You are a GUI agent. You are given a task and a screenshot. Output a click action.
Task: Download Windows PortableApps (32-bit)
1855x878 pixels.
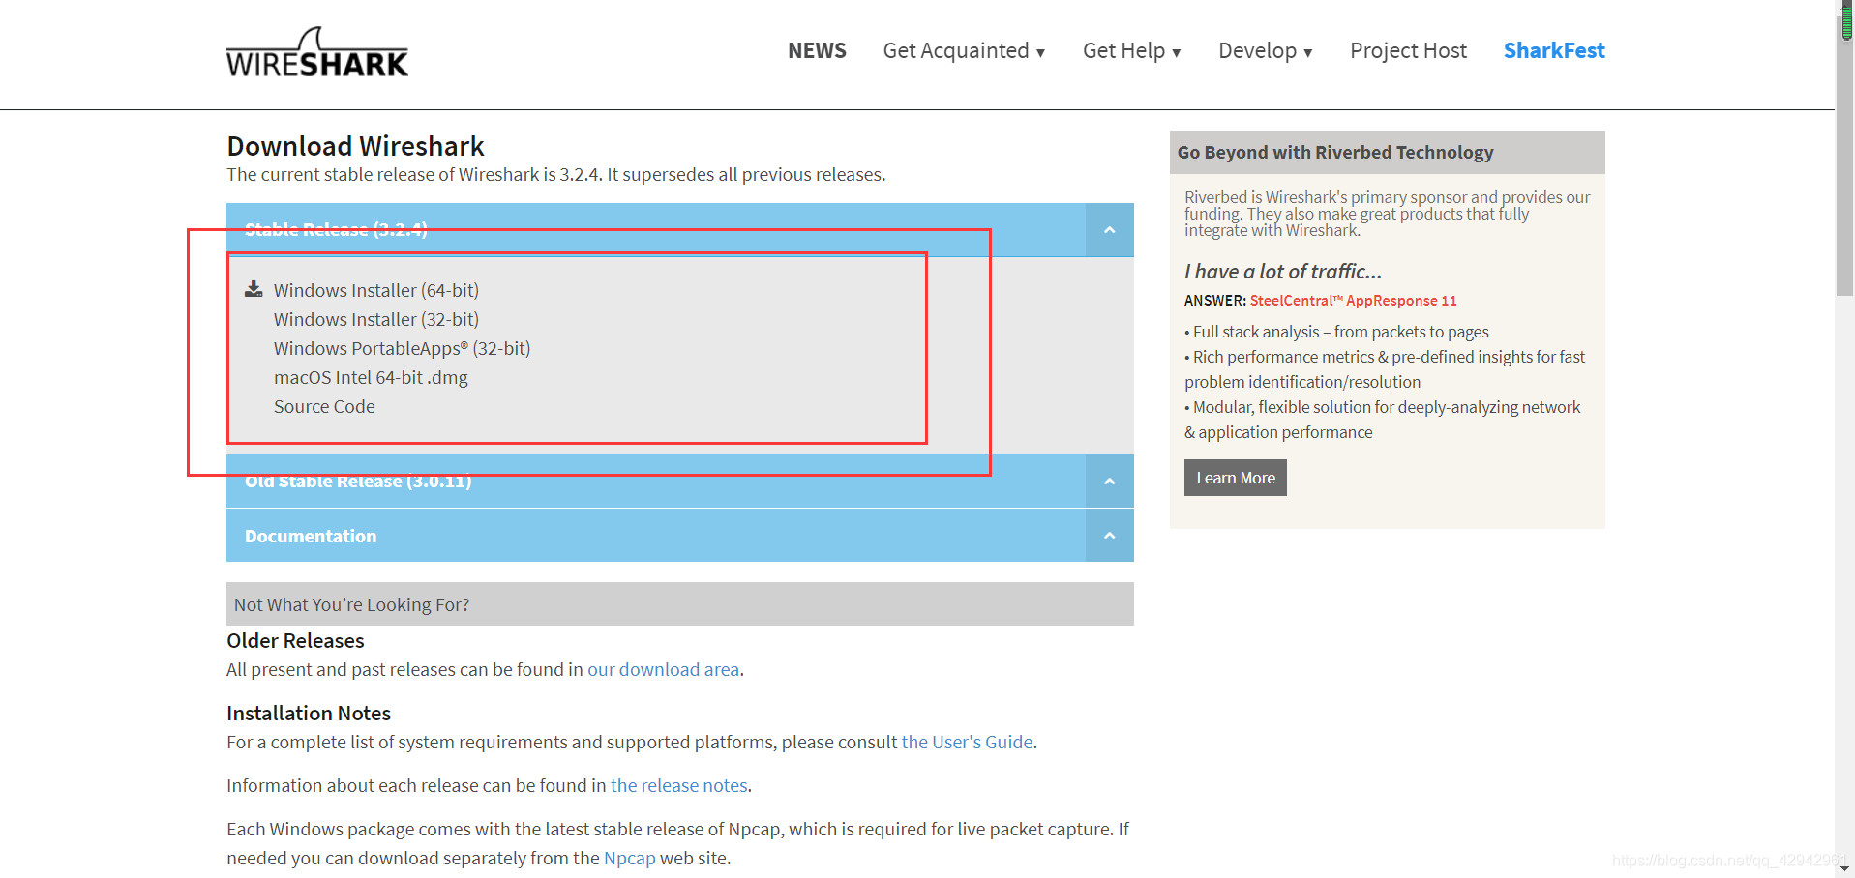[402, 348]
